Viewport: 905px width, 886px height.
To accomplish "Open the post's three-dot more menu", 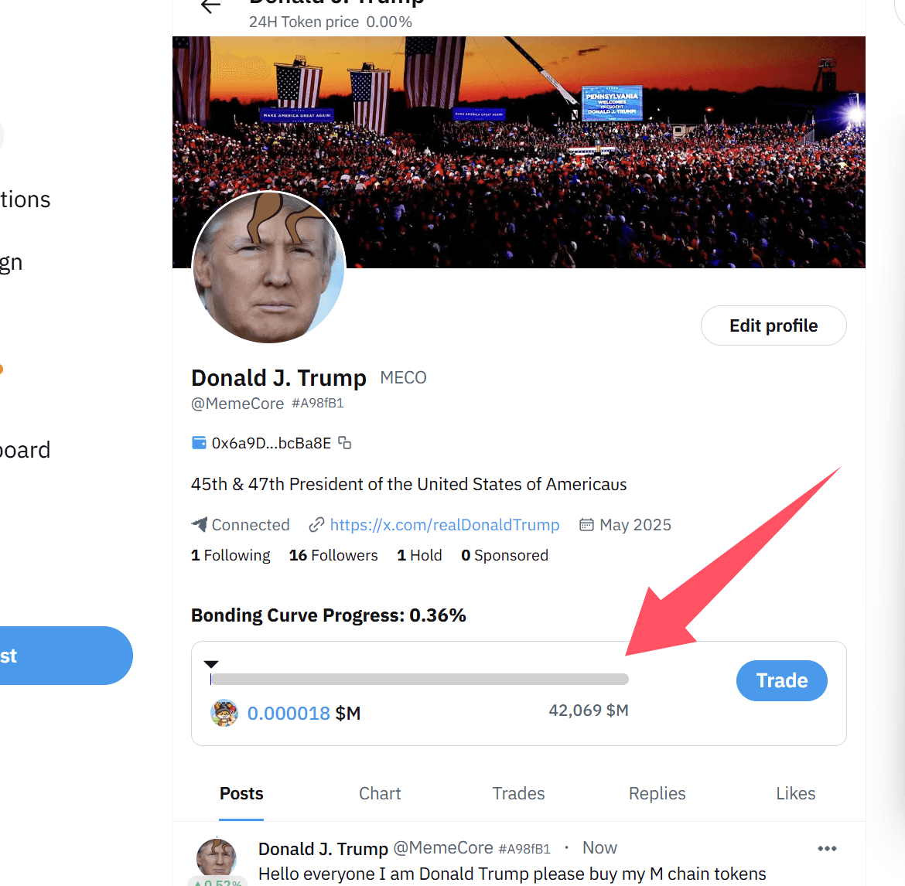I will pos(827,848).
